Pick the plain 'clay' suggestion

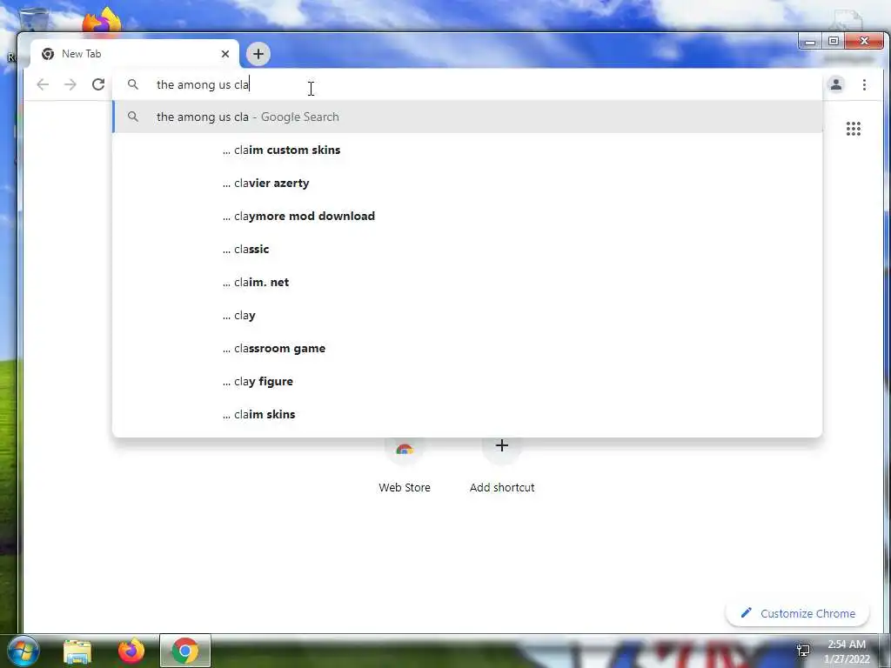(467, 315)
